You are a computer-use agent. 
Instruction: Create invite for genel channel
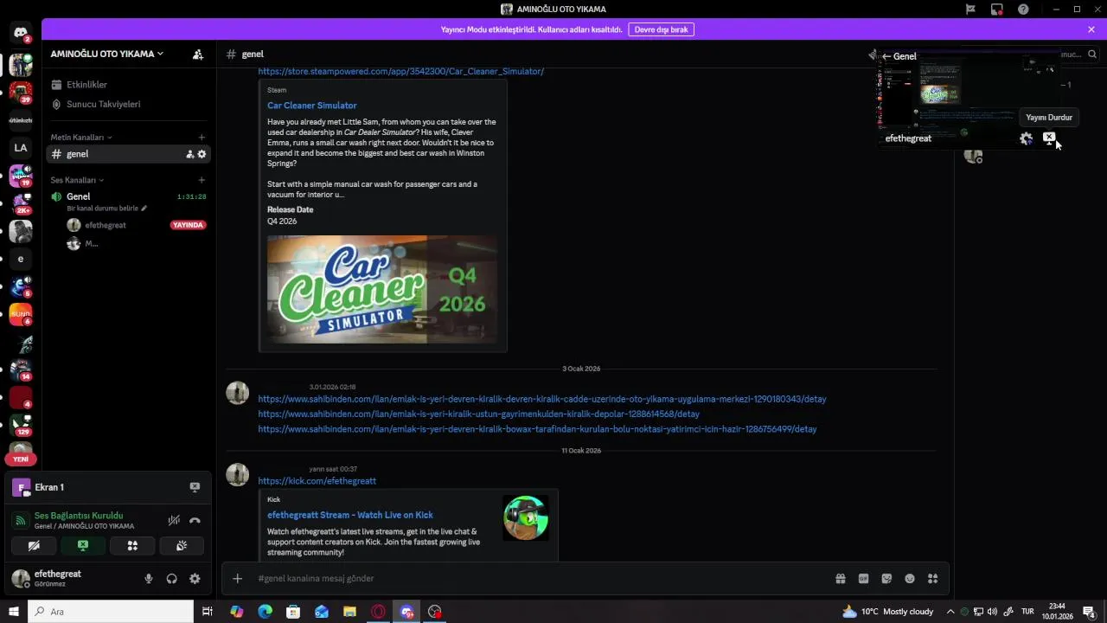pos(189,154)
